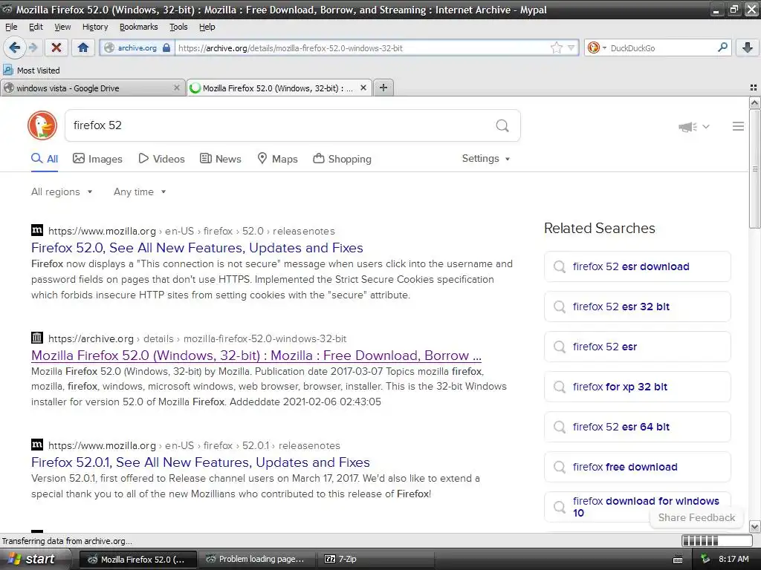This screenshot has width=761, height=570.
Task: Open the DuckDuckGo hamburger menu
Action: pyautogui.click(x=738, y=126)
